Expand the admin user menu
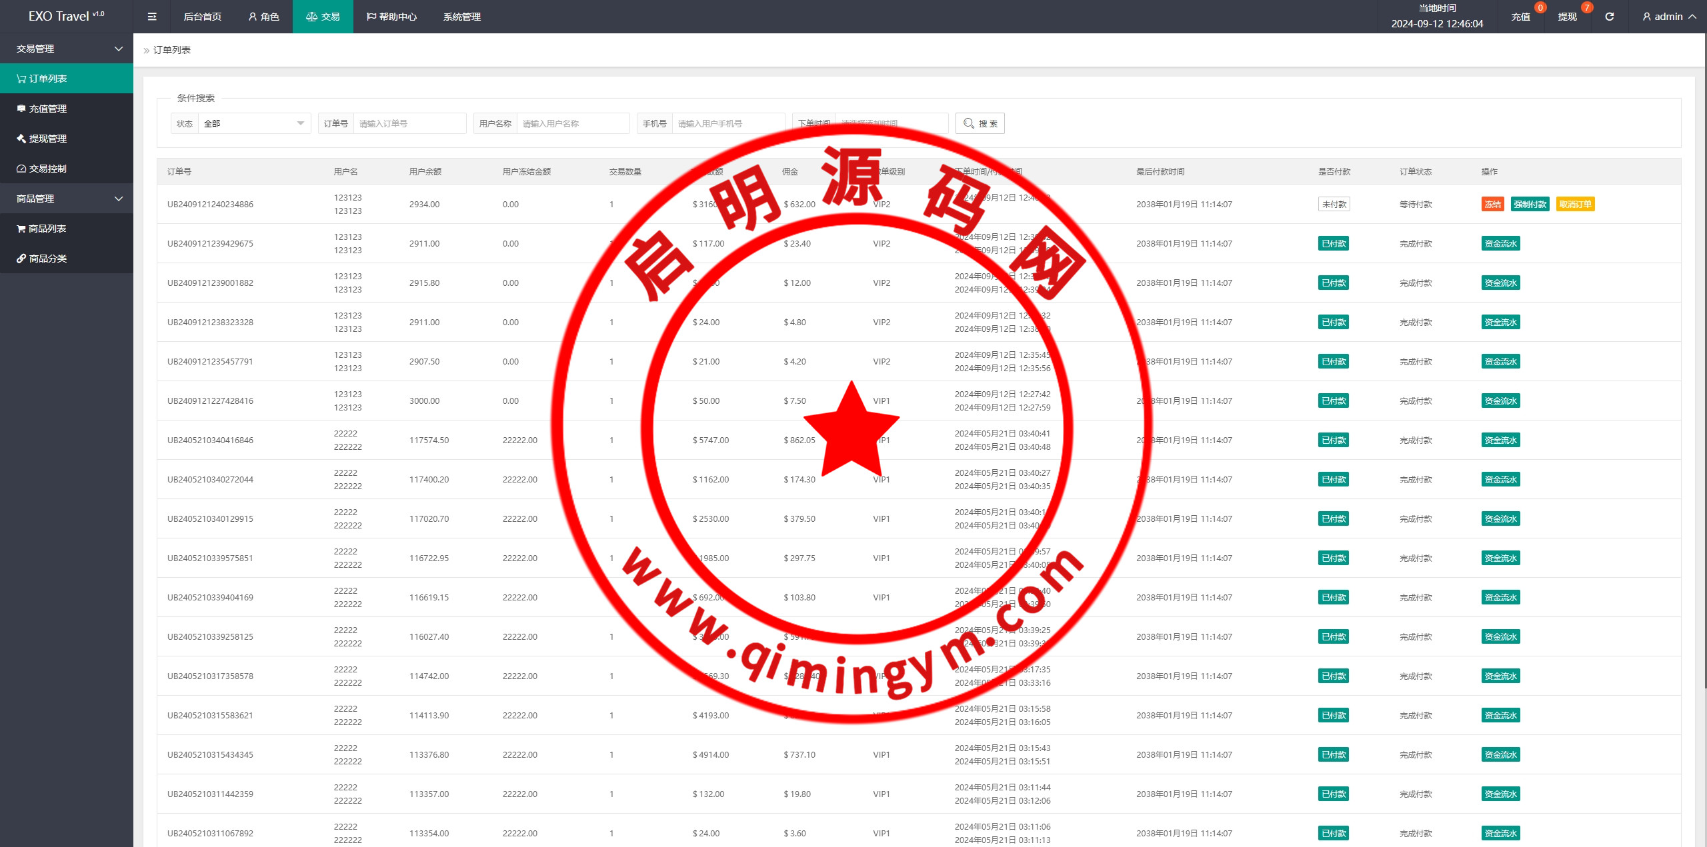Viewport: 1707px width, 847px height. [1669, 17]
